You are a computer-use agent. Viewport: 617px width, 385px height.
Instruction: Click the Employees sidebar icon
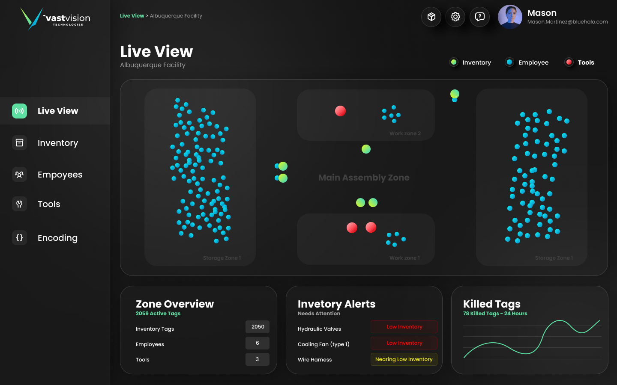19,174
